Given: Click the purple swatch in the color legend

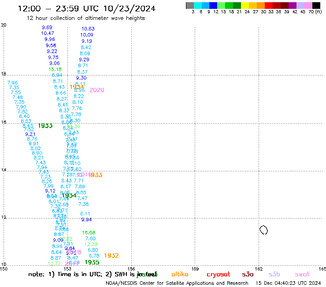Looking at the screenshot, I should [293, 5].
